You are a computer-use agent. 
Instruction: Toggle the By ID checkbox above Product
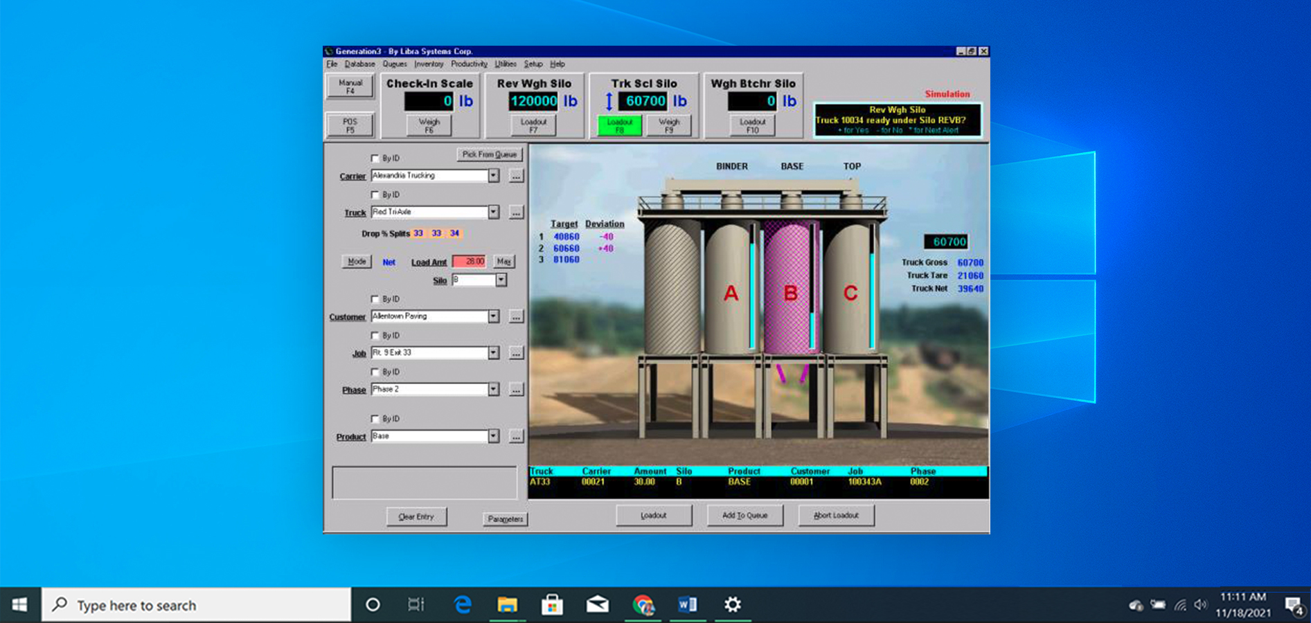point(375,419)
